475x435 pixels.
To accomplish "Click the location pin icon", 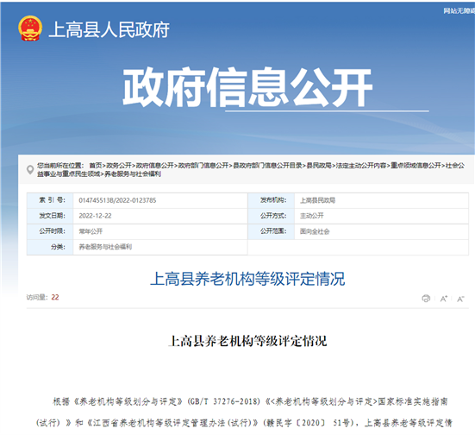I will tap(30, 169).
